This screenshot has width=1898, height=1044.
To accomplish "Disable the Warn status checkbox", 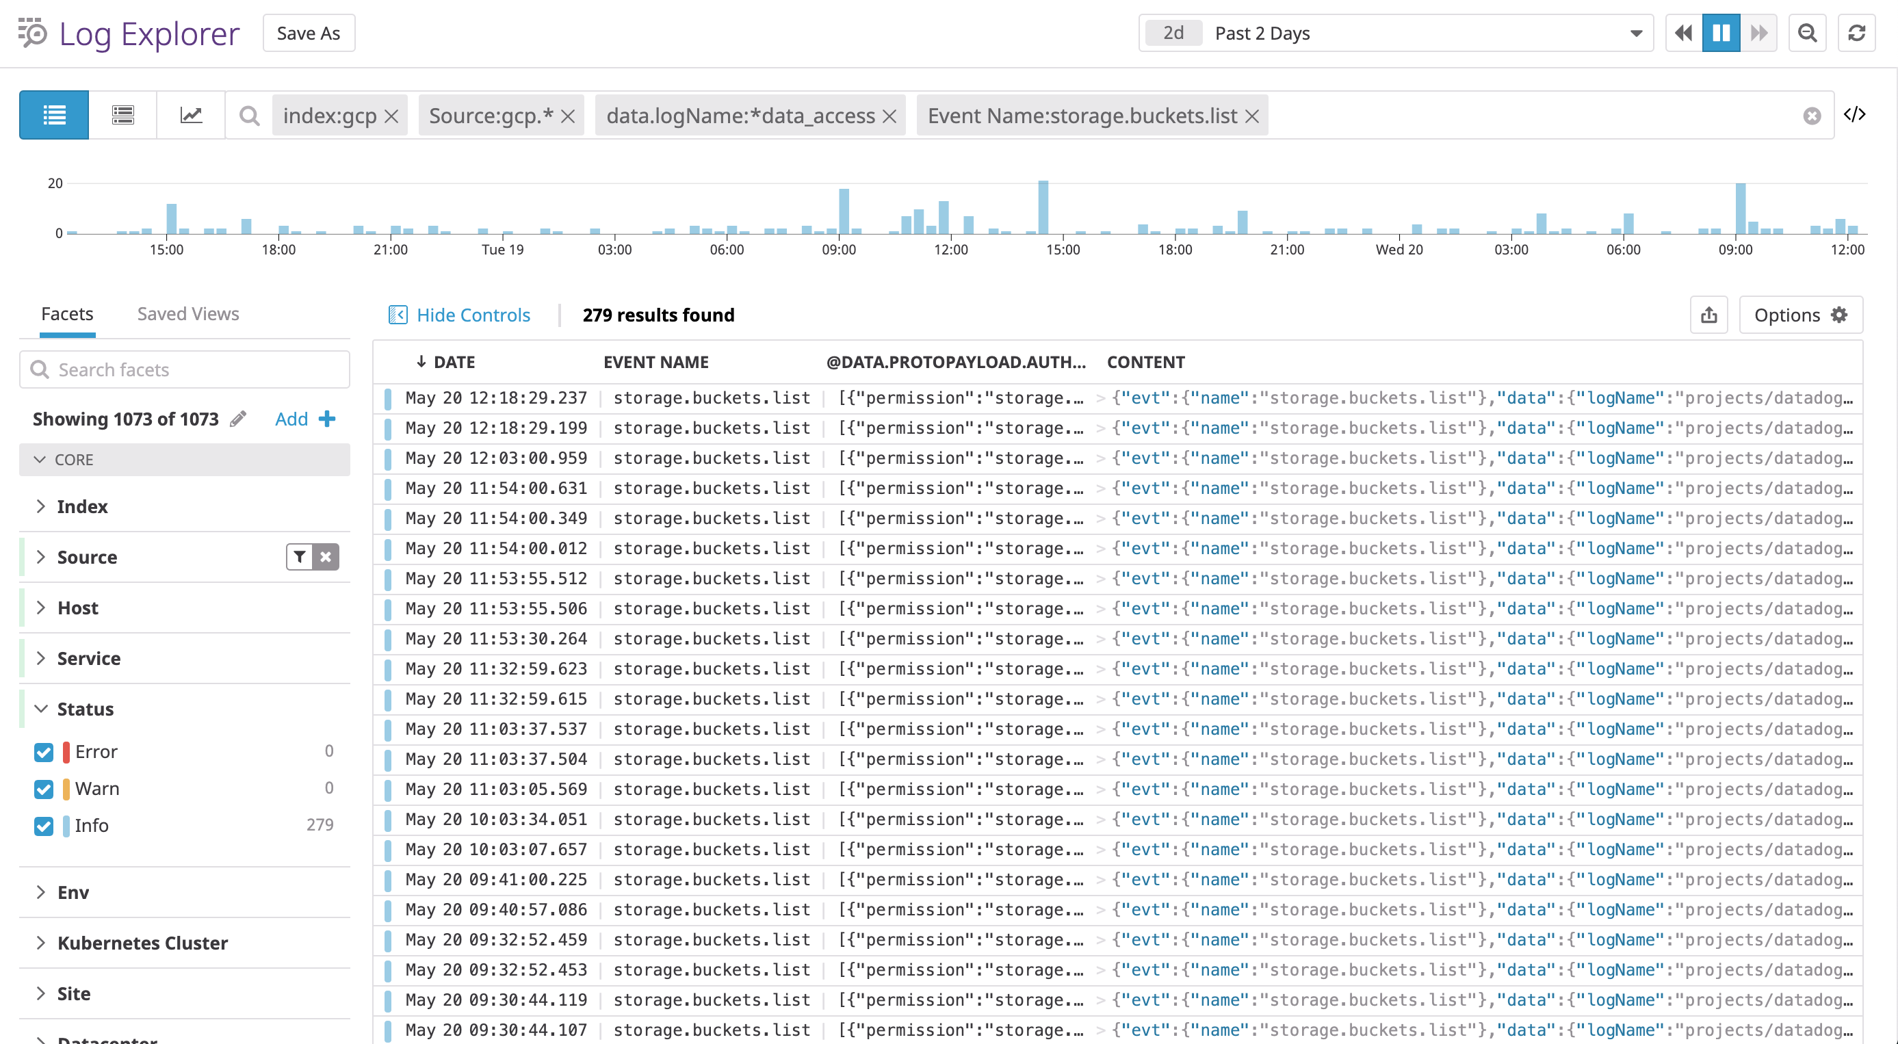I will pos(44,788).
